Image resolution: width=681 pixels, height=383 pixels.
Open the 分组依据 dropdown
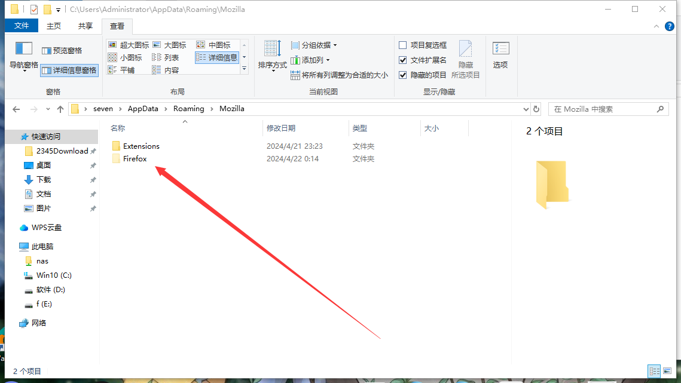click(314, 45)
